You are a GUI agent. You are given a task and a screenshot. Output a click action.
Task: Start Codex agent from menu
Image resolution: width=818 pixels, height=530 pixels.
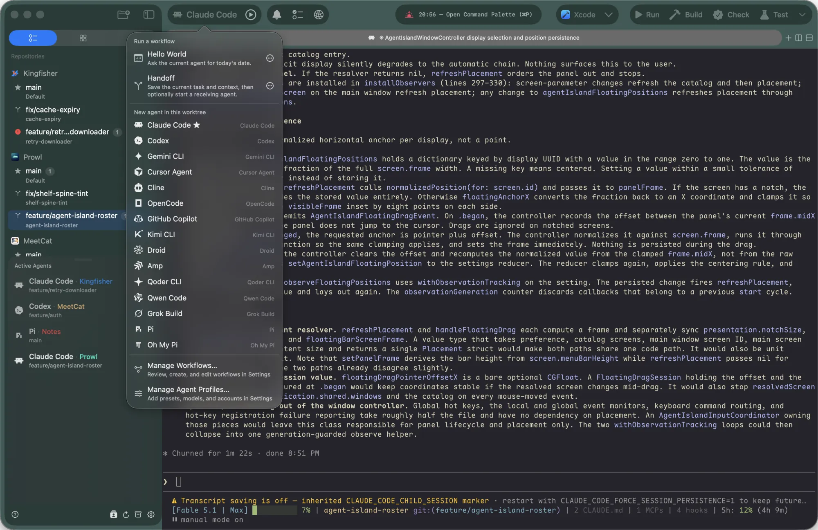pos(204,141)
